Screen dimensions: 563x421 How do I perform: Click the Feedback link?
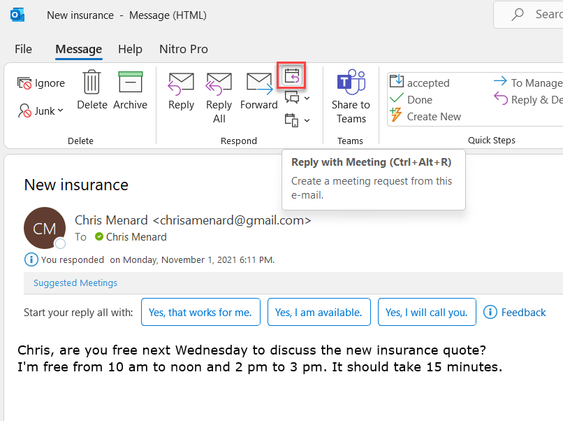[522, 312]
